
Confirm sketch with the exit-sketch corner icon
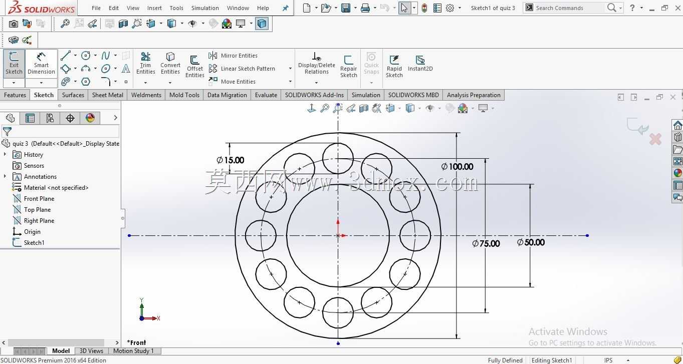(x=637, y=126)
